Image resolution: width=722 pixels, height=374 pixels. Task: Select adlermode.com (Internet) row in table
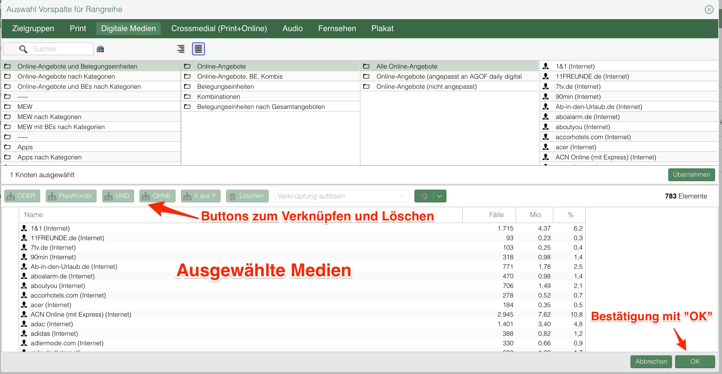click(x=302, y=343)
